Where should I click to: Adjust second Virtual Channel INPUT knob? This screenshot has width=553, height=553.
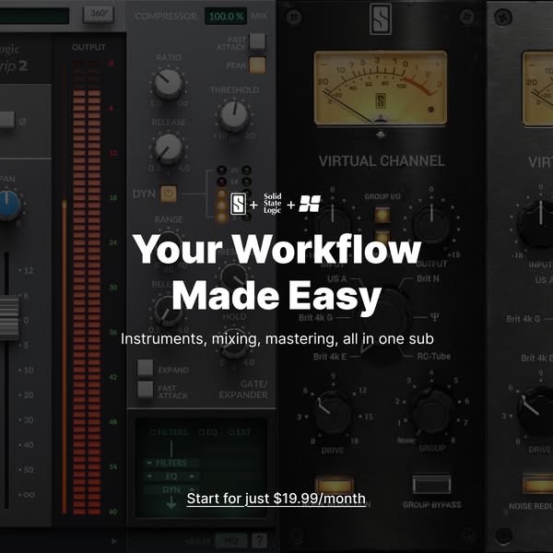[x=536, y=223]
